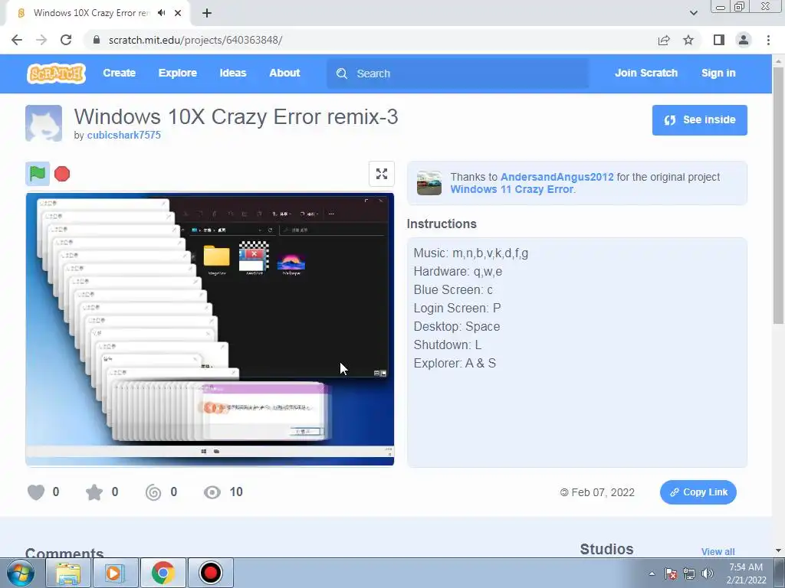Viewport: 785px width, 588px height.
Task: Click the network tray icon
Action: coord(689,573)
